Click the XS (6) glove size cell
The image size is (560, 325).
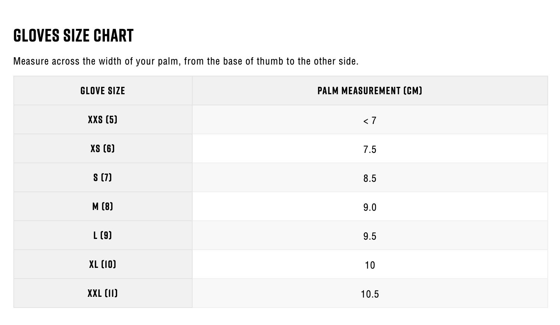(103, 148)
